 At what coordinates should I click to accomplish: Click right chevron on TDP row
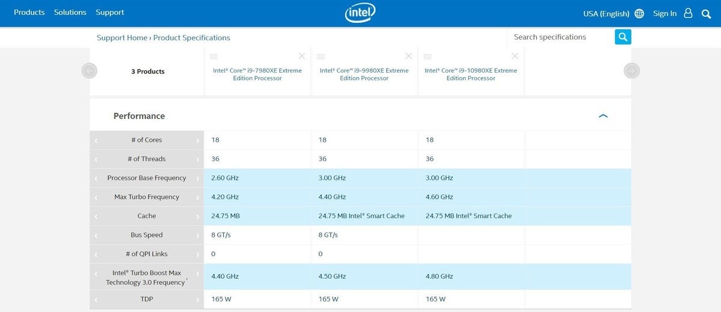tap(198, 299)
